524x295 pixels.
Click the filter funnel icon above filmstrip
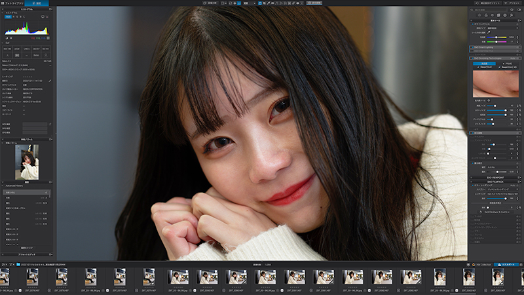pos(11,265)
